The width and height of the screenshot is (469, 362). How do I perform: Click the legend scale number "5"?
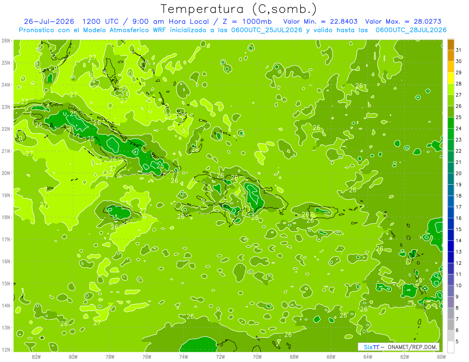[457, 342]
